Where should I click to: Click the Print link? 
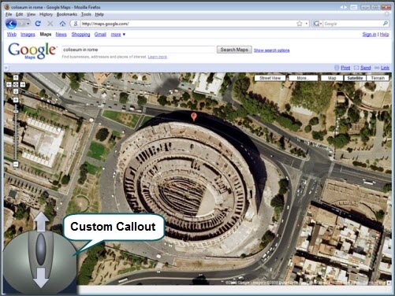(x=345, y=68)
